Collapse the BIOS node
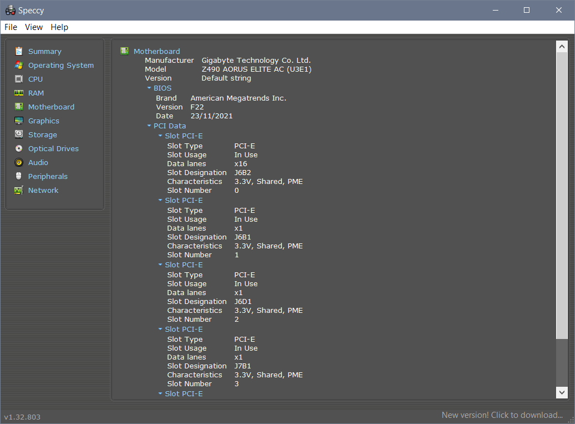 click(x=149, y=88)
